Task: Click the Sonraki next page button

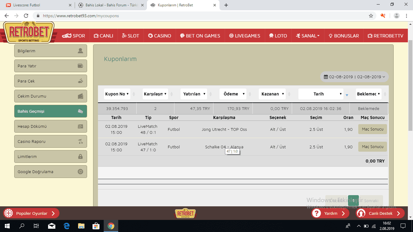Action: [371, 201]
